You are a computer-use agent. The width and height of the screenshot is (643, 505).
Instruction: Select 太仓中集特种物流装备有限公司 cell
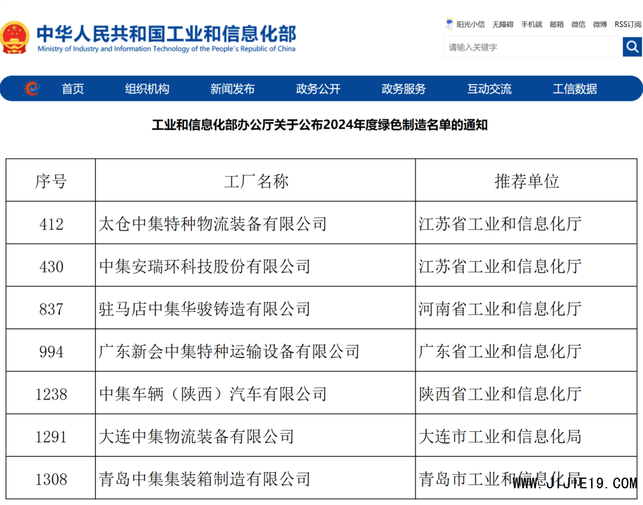(255, 223)
